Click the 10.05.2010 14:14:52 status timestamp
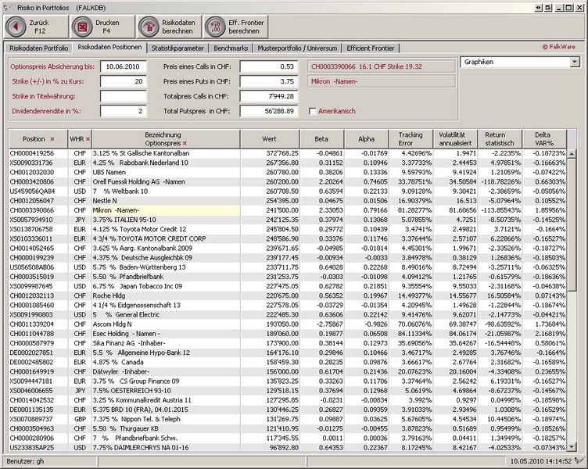This screenshot has height=469, width=588. [541, 461]
